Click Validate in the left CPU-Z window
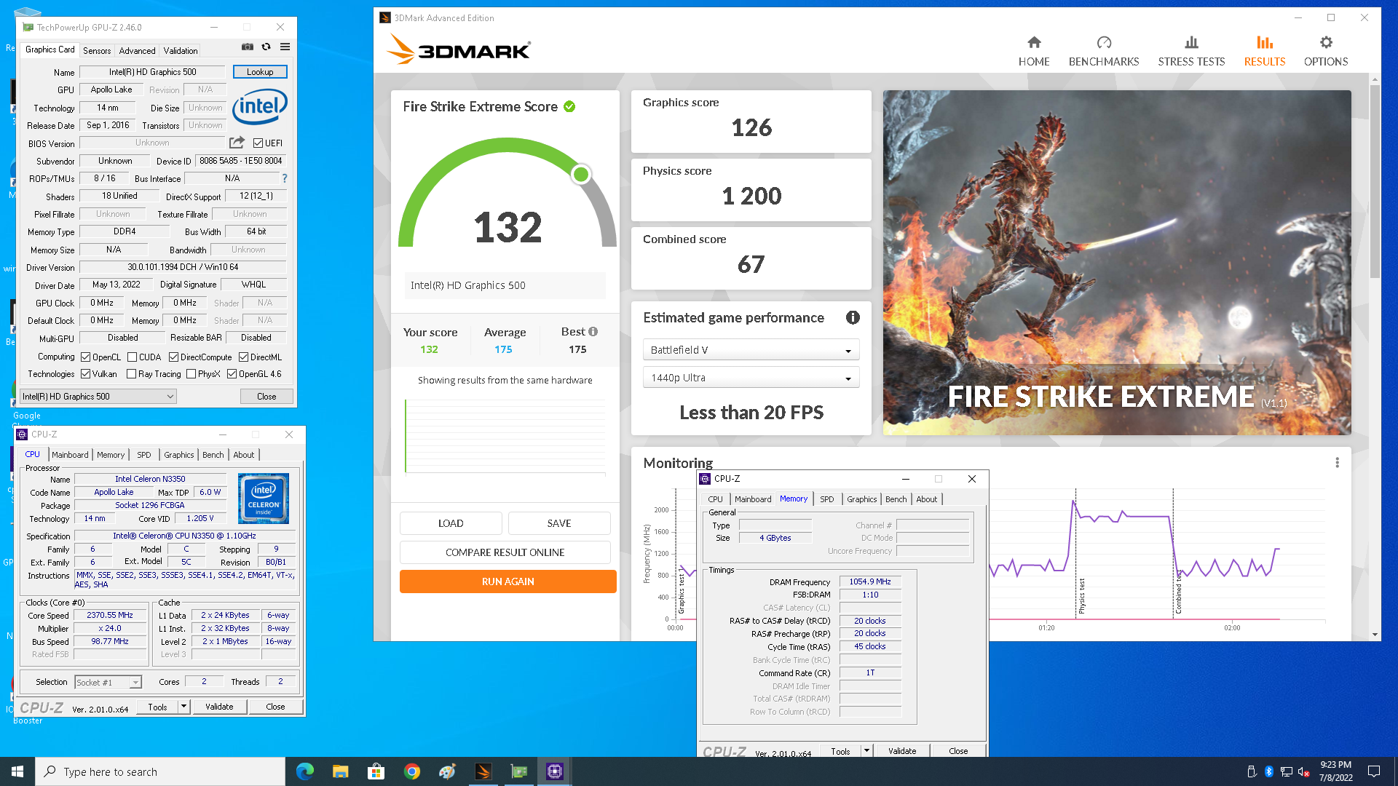 (219, 707)
